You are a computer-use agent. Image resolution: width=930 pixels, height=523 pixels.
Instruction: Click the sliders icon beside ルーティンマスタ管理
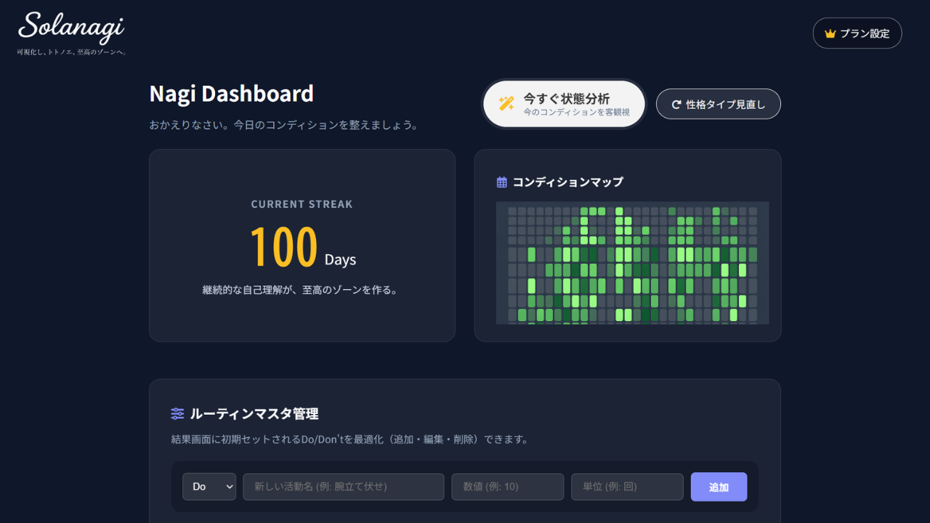[177, 414]
